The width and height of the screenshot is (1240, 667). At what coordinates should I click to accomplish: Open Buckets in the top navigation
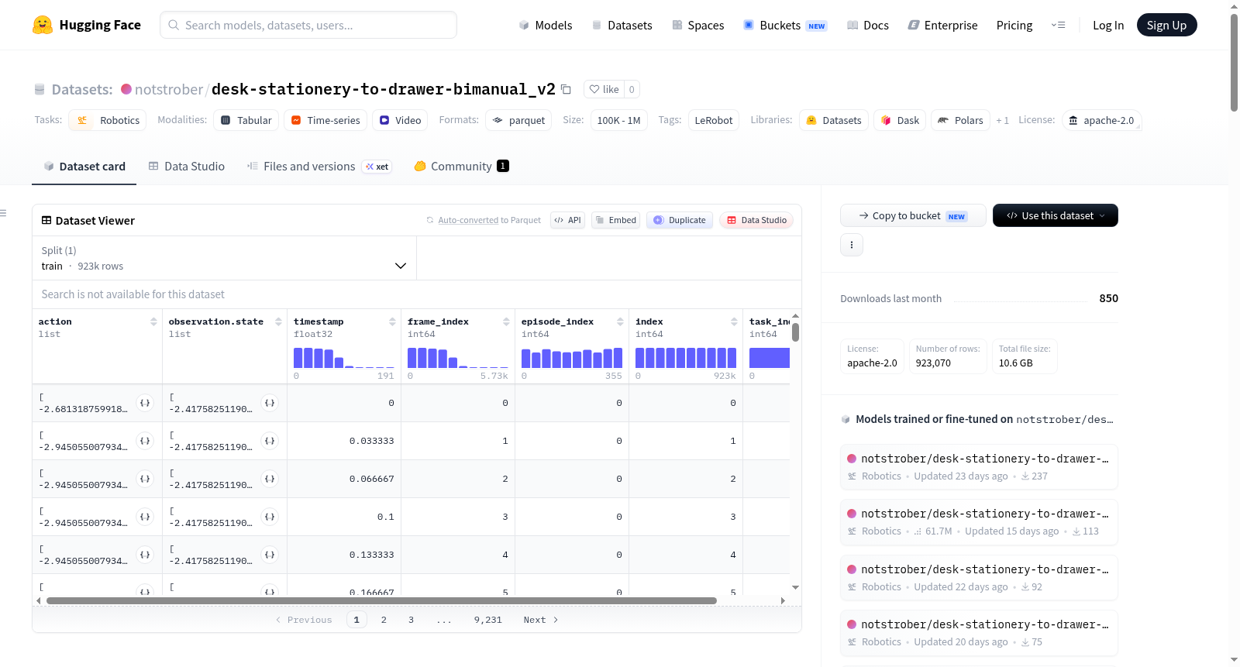(785, 25)
